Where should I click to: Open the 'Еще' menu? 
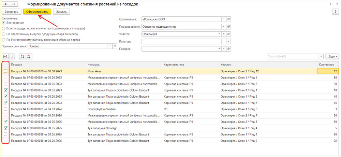pos(332,56)
